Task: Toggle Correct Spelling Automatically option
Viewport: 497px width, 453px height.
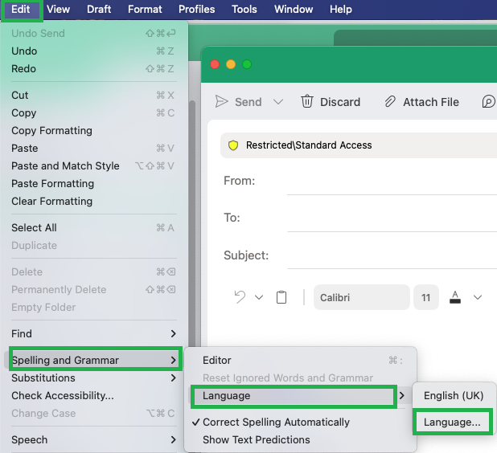Action: pos(276,422)
